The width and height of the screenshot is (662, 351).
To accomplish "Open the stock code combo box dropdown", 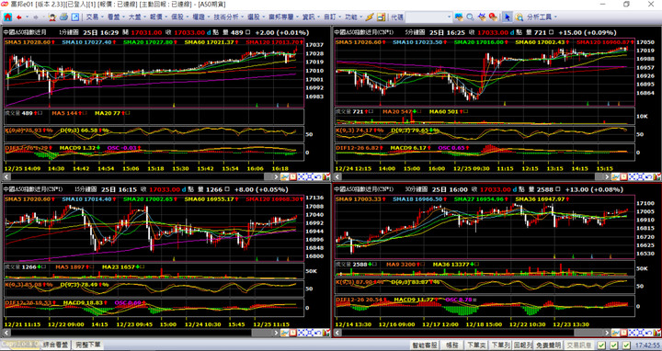I will tap(450, 17).
